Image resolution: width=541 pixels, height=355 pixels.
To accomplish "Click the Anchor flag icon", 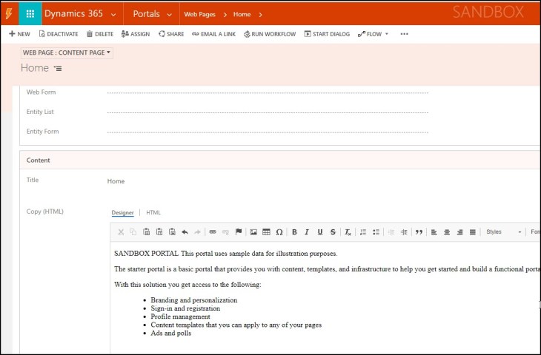I will pos(239,232).
